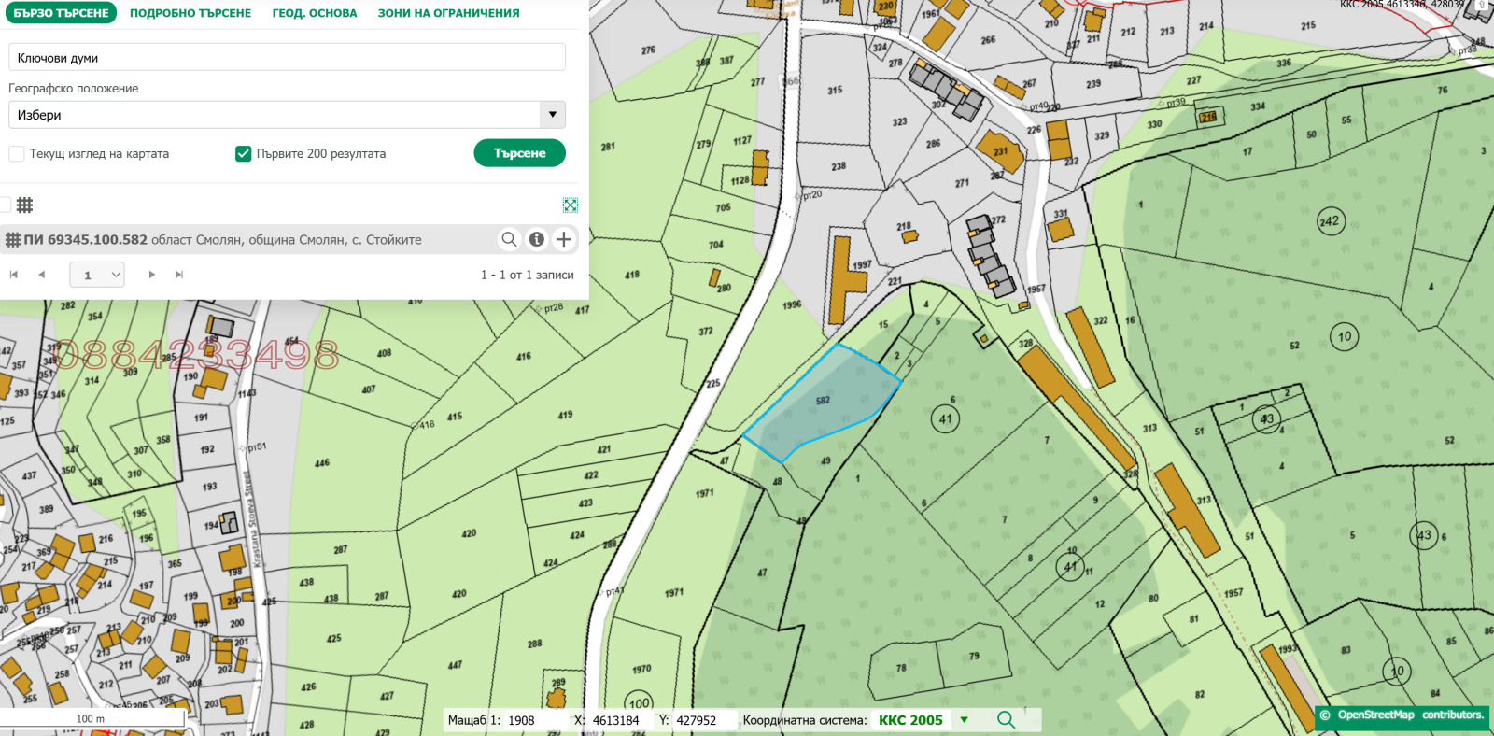The image size is (1494, 736).
Task: Zoom to parcel 69345.100.582 with magnifier icon
Action: coord(509,239)
